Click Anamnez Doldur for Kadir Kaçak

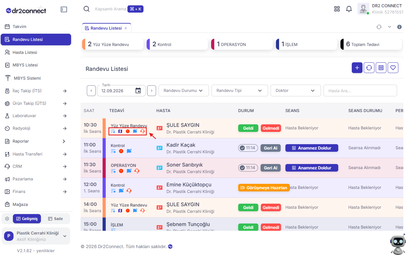click(x=312, y=148)
